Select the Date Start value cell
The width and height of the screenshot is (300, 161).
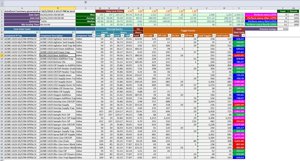[x=58, y=15]
